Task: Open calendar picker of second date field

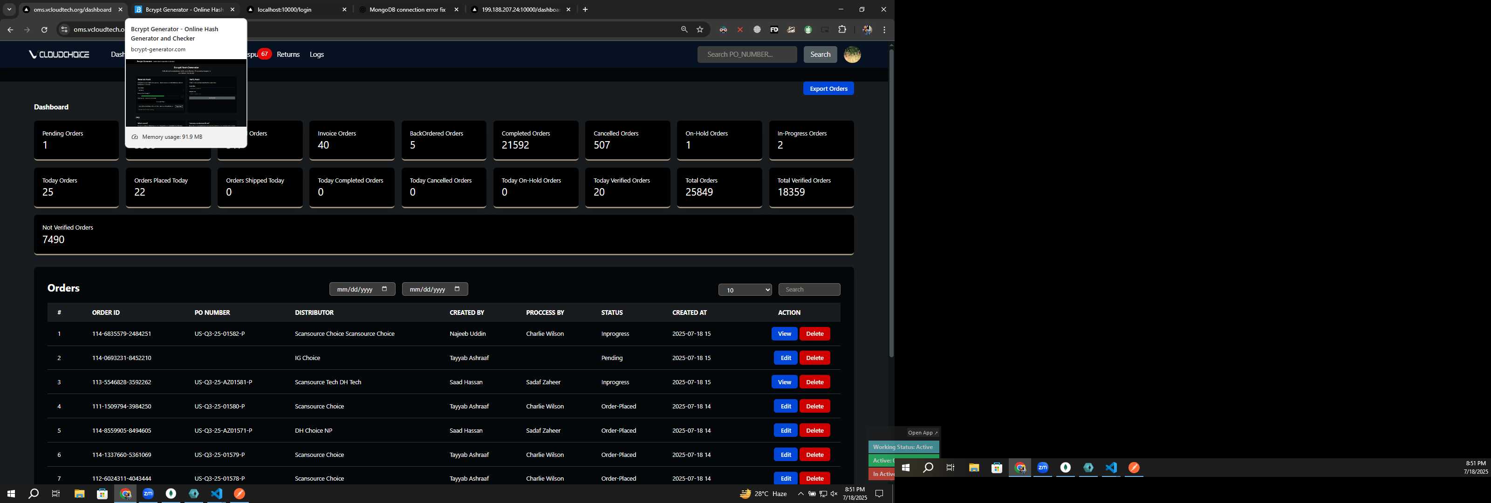Action: [457, 289]
